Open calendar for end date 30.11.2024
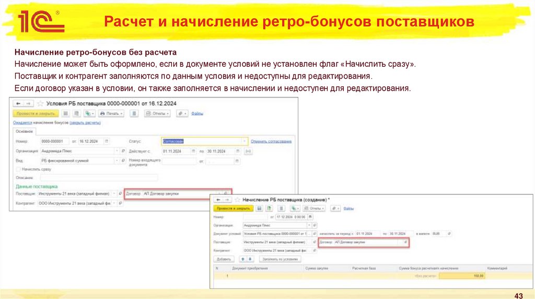The height and width of the screenshot is (299, 535). pos(238,151)
